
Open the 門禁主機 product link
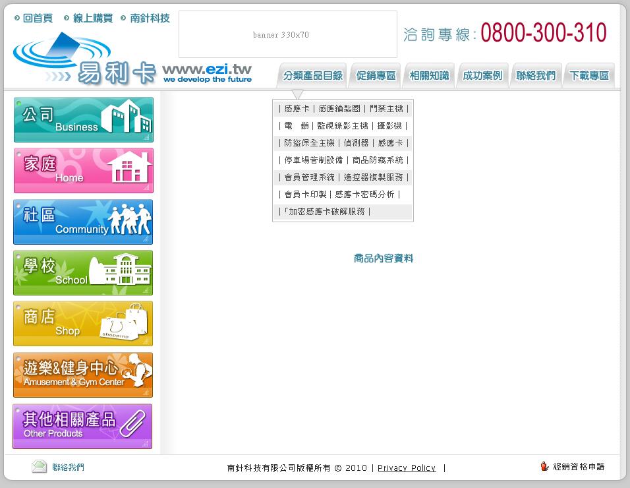[x=386, y=109]
